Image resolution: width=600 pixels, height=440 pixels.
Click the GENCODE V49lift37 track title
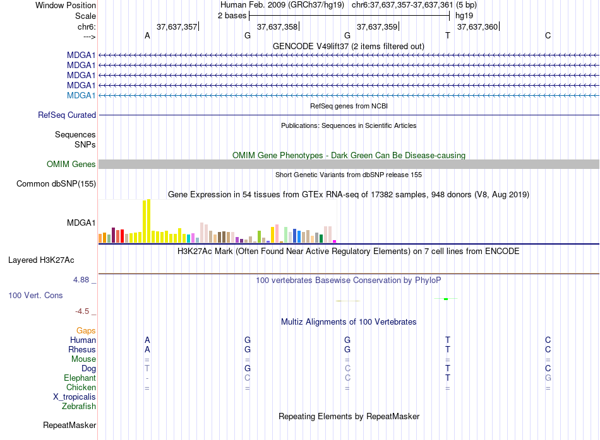[x=349, y=46]
